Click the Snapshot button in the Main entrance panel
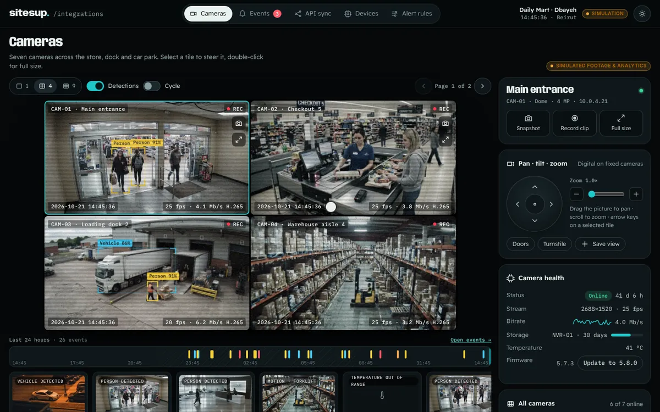Screen dimensions: 660x412 pyautogui.click(x=528, y=123)
